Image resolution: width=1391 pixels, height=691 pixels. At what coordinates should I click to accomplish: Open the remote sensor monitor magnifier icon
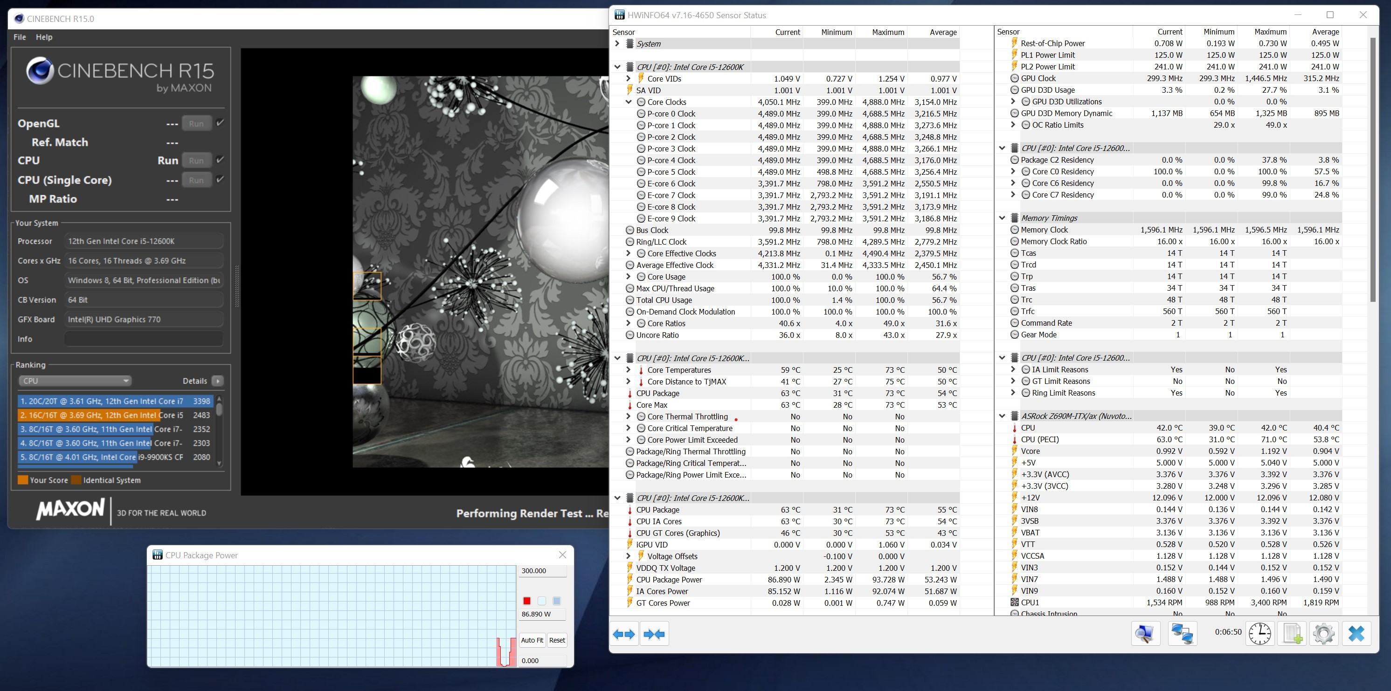(x=1145, y=633)
